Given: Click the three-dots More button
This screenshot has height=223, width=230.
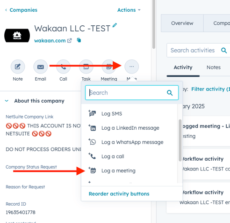Looking at the screenshot, I should click(x=132, y=67).
